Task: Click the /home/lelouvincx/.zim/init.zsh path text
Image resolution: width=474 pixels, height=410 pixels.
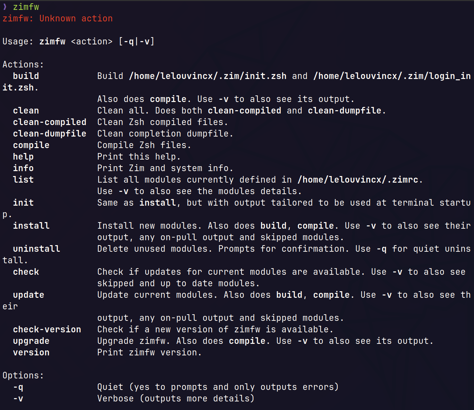Action: (208, 76)
